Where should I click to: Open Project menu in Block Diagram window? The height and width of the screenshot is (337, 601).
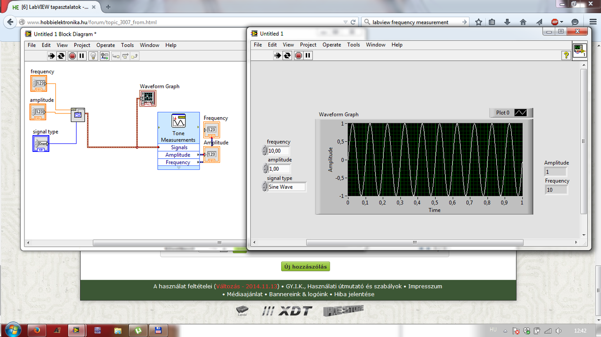82,45
